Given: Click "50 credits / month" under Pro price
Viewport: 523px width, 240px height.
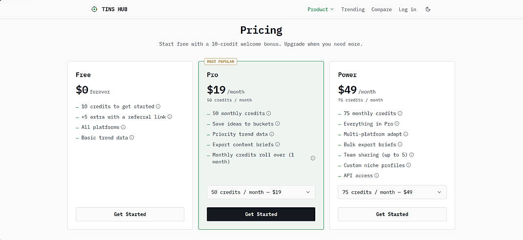Looking at the screenshot, I should click(x=229, y=100).
